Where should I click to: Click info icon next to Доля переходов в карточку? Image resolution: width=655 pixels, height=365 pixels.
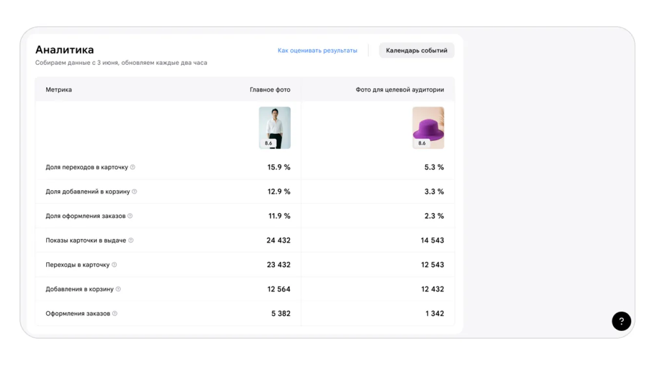pyautogui.click(x=133, y=167)
